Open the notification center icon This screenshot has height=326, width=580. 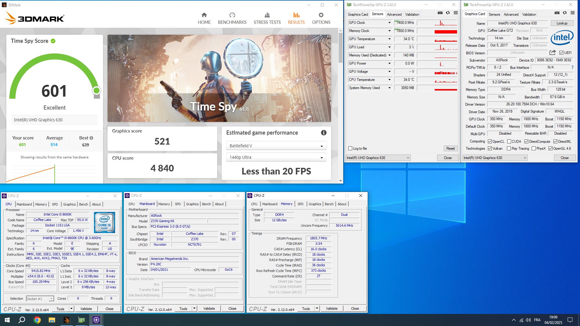click(570, 320)
